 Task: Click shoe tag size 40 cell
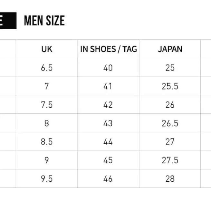pos(108,68)
